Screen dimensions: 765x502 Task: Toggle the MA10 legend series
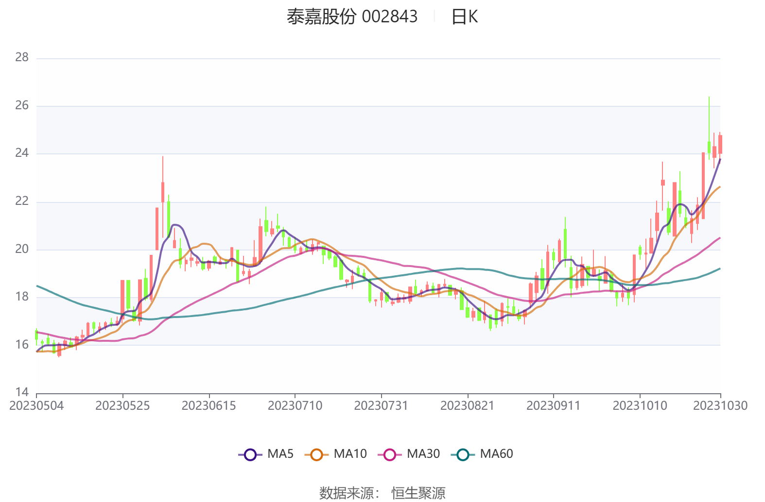point(335,454)
